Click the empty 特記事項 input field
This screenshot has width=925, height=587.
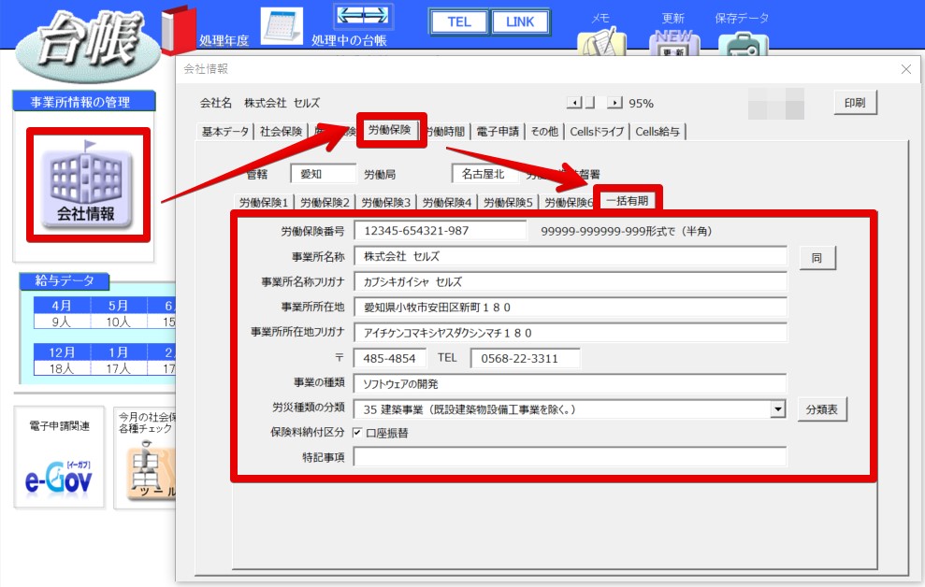point(570,457)
